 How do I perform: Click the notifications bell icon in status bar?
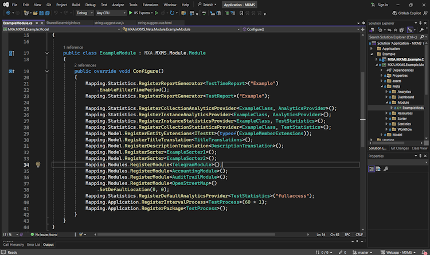point(424,252)
